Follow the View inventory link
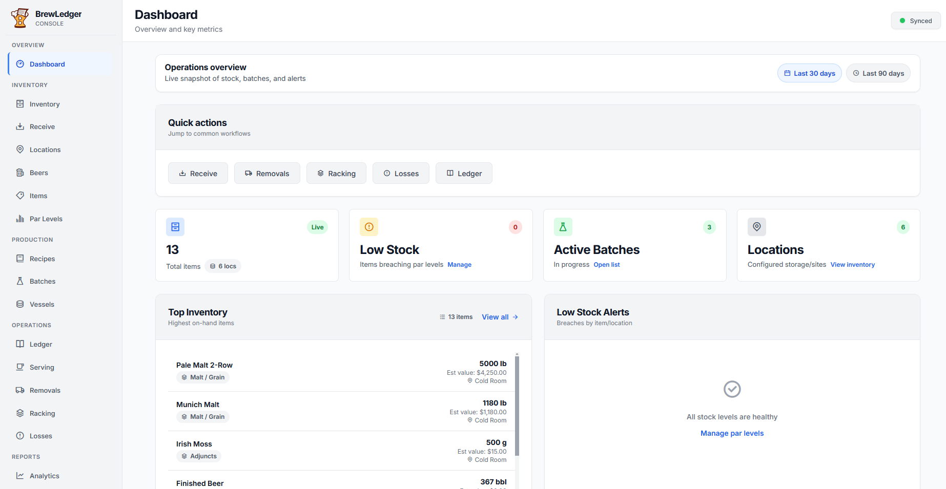The height and width of the screenshot is (489, 946). click(x=853, y=265)
